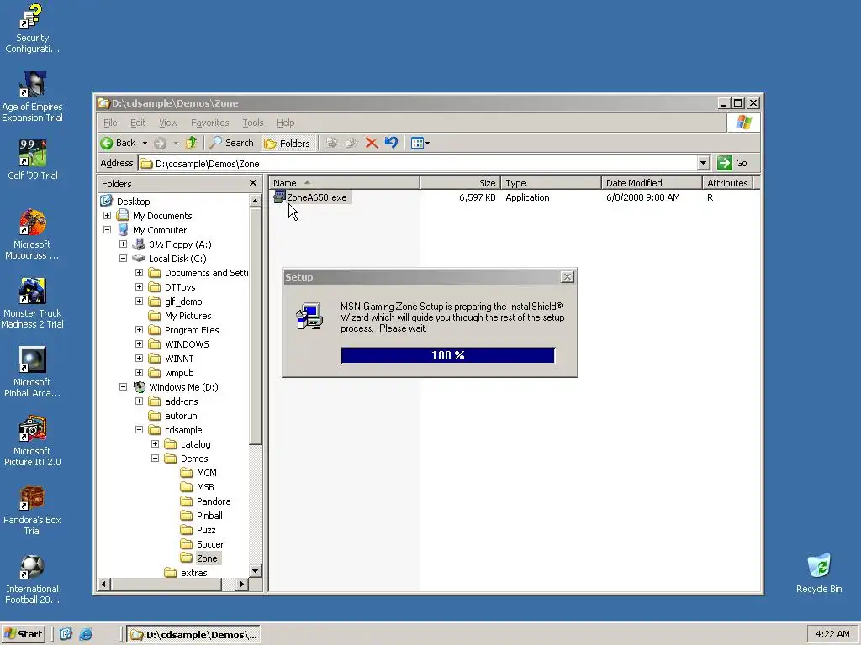Open the Tools menu

click(252, 123)
